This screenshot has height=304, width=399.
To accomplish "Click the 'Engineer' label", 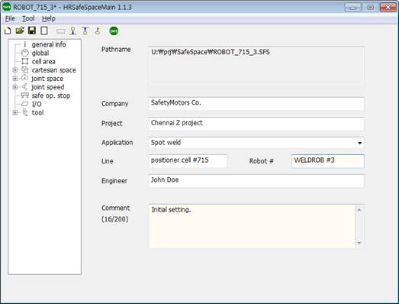I will (x=114, y=181).
